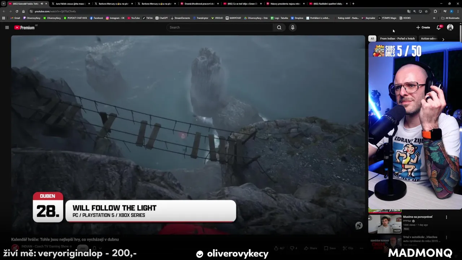Reload the current page
Image resolution: width=462 pixels, height=260 pixels.
[17, 11]
